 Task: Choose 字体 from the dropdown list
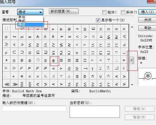pos(30,17)
